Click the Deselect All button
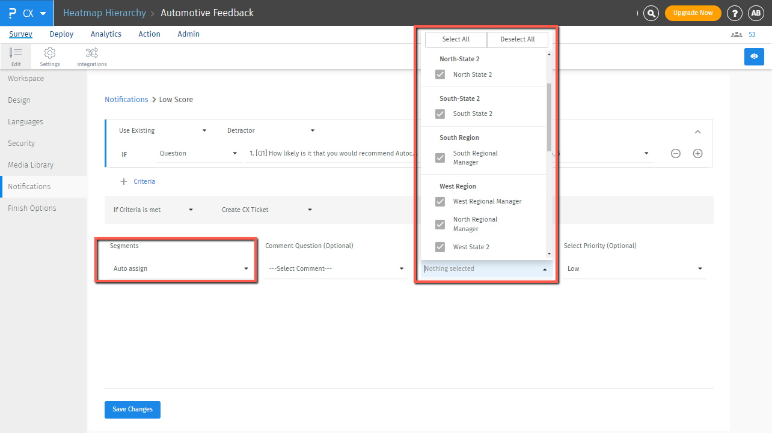 tap(518, 39)
